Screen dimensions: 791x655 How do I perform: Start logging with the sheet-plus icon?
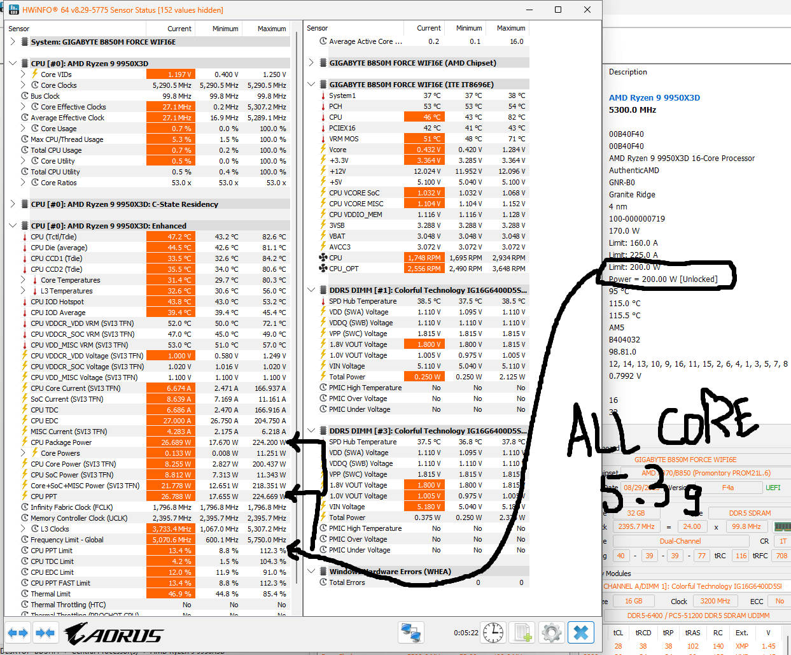pyautogui.click(x=522, y=633)
